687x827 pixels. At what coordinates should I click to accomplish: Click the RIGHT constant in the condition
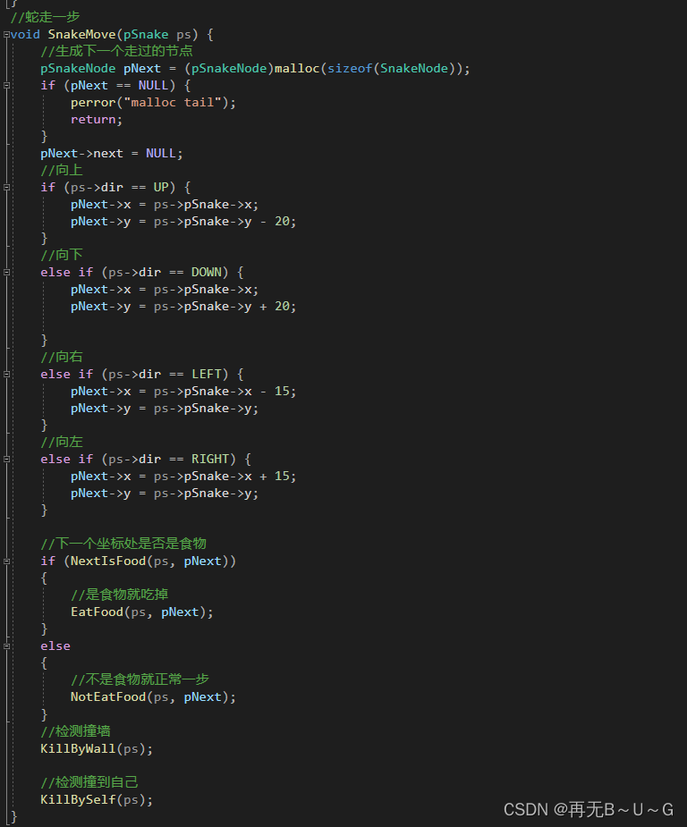point(210,459)
